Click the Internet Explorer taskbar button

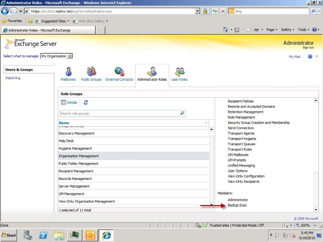[x=106, y=235]
